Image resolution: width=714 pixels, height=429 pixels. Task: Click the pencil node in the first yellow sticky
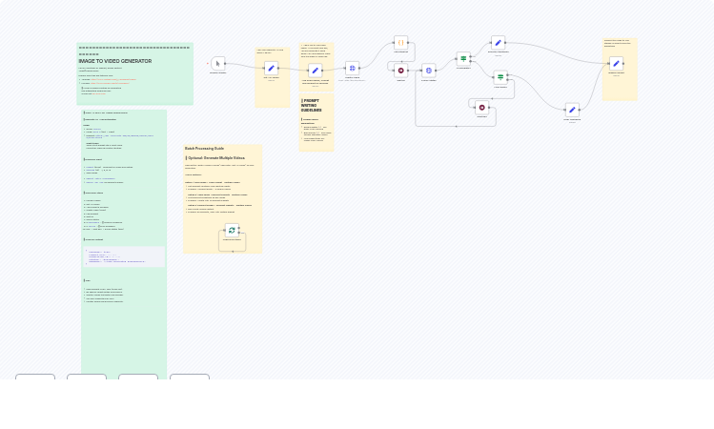click(272, 68)
